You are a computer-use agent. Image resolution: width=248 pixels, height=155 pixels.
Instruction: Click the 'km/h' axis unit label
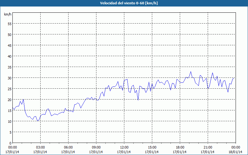coord(7,14)
